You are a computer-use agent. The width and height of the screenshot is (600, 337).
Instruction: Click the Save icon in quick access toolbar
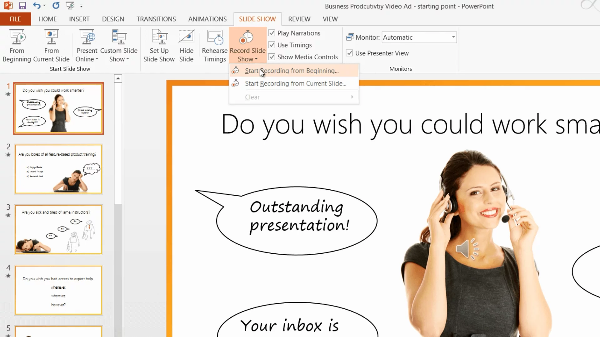(x=22, y=6)
